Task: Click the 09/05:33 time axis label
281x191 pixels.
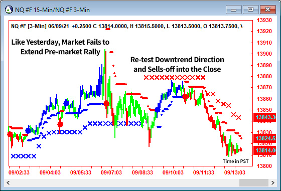Action: [81, 172]
